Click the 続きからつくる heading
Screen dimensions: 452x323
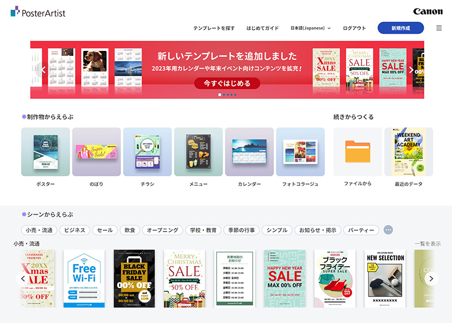point(354,117)
